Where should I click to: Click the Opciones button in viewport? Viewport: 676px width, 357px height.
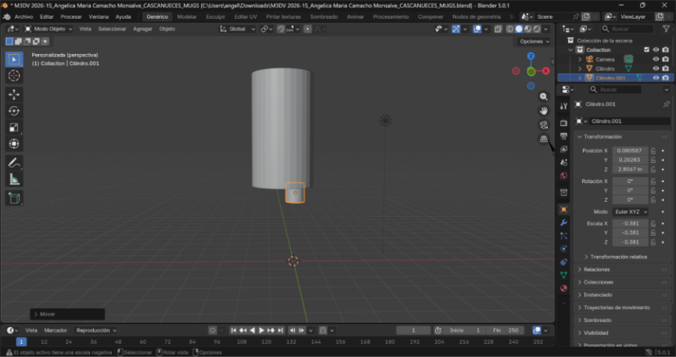[532, 41]
